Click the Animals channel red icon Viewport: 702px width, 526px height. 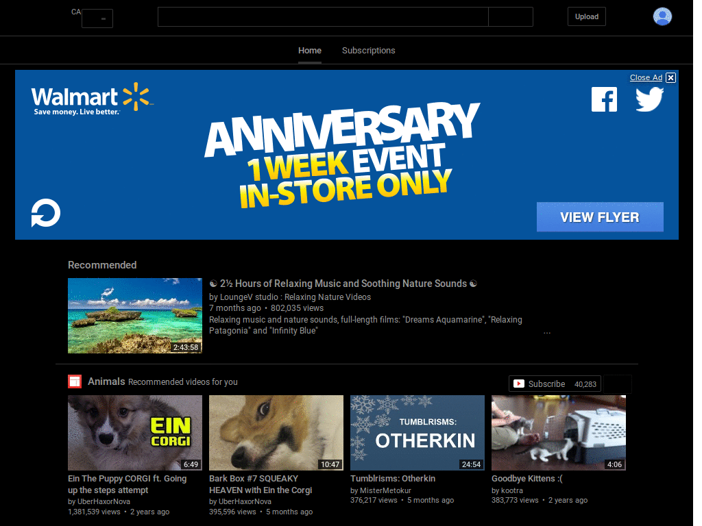point(75,381)
